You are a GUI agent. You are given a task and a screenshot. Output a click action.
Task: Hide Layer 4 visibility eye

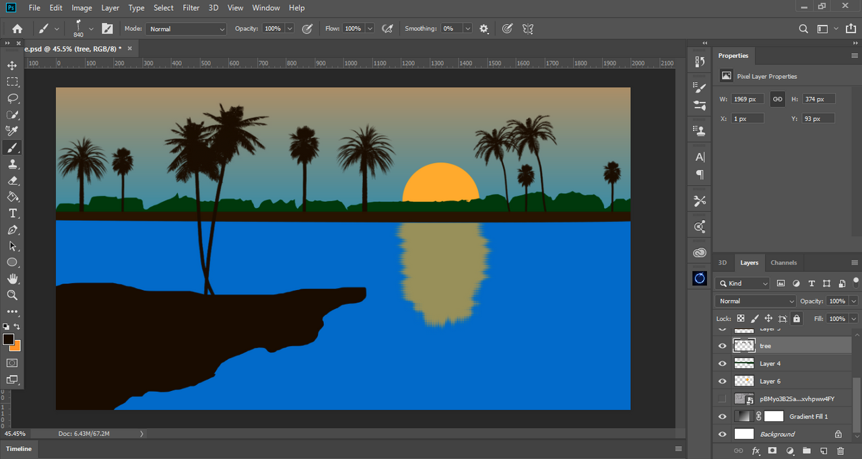[723, 363]
